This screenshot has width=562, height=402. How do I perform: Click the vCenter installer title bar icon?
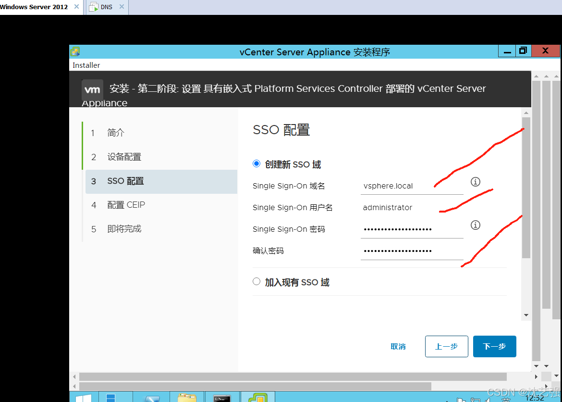tap(75, 51)
